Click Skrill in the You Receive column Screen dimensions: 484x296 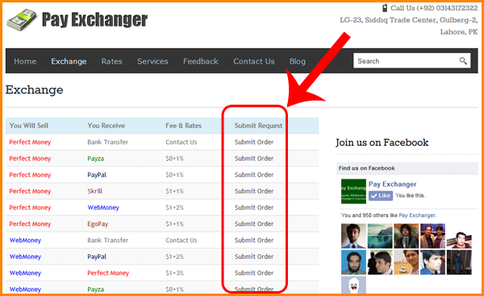[94, 191]
